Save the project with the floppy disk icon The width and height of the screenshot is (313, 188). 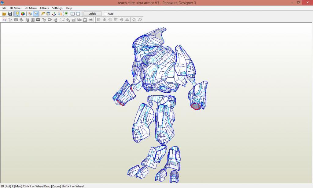[10, 14]
